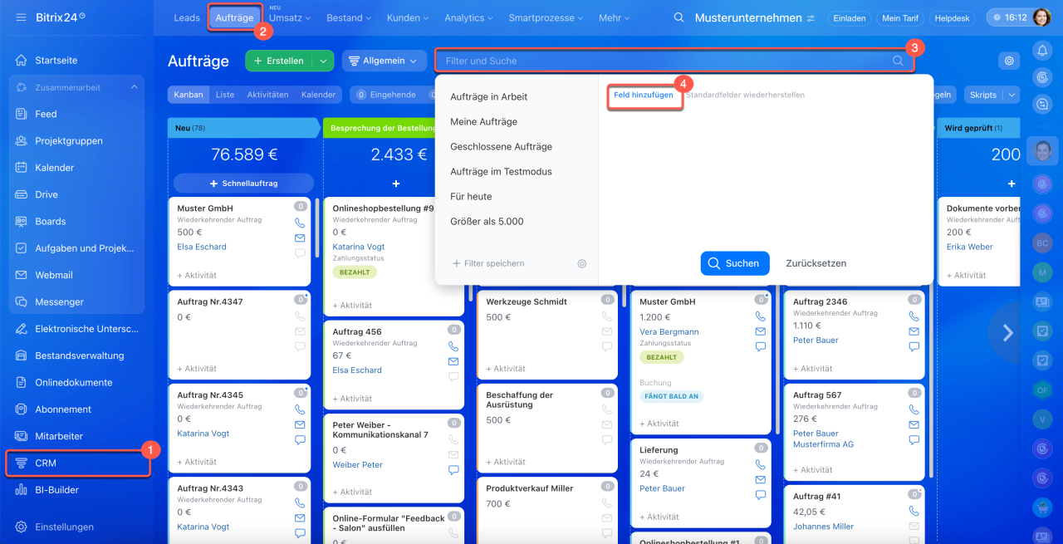Open the hamburger menu next to Bitrix24
Screen dimensions: 1063x544
pos(21,17)
